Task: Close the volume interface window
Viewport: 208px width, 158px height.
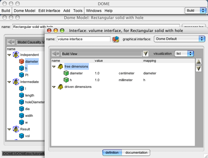Action: [49, 31]
